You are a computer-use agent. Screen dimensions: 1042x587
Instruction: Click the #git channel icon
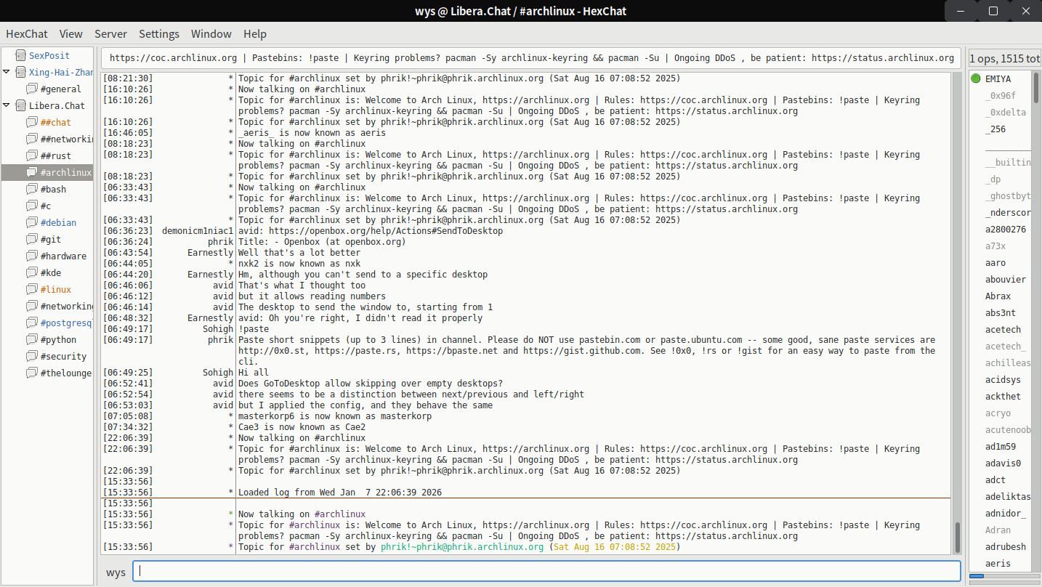[32, 239]
